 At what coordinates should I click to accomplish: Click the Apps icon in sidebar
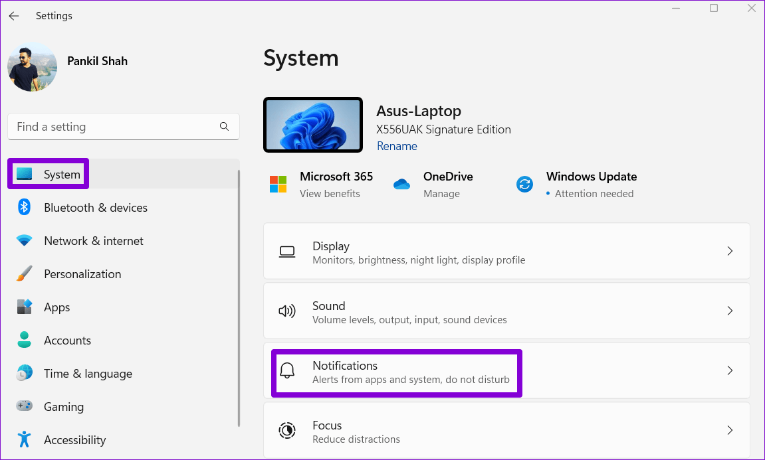(24, 307)
